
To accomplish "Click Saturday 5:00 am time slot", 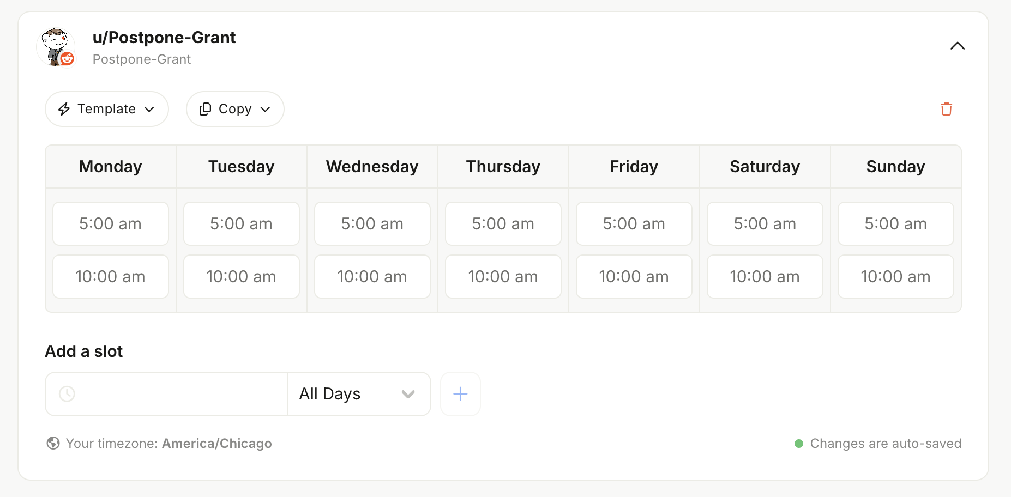I will [x=765, y=224].
